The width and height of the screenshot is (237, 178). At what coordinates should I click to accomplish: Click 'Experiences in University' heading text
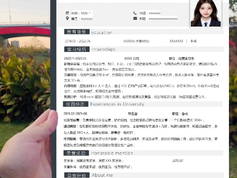point(117,104)
